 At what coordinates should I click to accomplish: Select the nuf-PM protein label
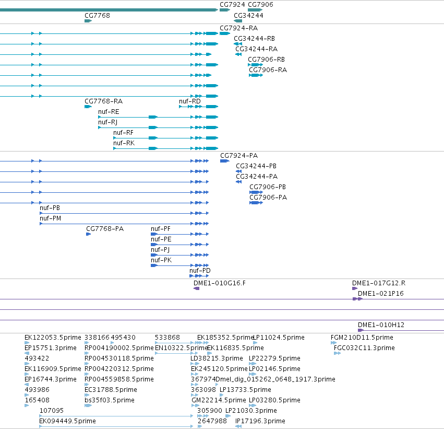pos(51,218)
